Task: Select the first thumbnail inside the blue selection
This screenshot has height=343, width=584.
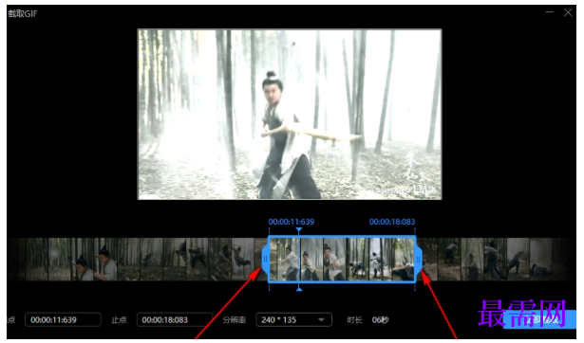Action: click(285, 260)
